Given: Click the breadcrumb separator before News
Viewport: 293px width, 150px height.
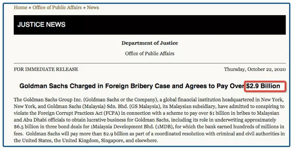Looking at the screenshot, I should 84,8.
